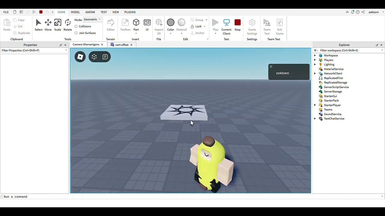Dismiss the zektonn player list popup
This screenshot has height=216, width=385.
coord(271,67)
